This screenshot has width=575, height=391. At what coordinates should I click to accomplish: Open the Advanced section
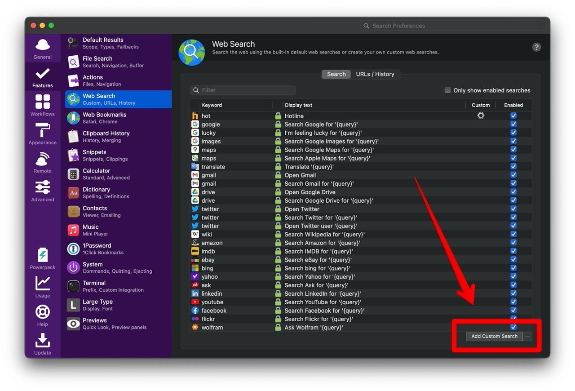pos(42,191)
